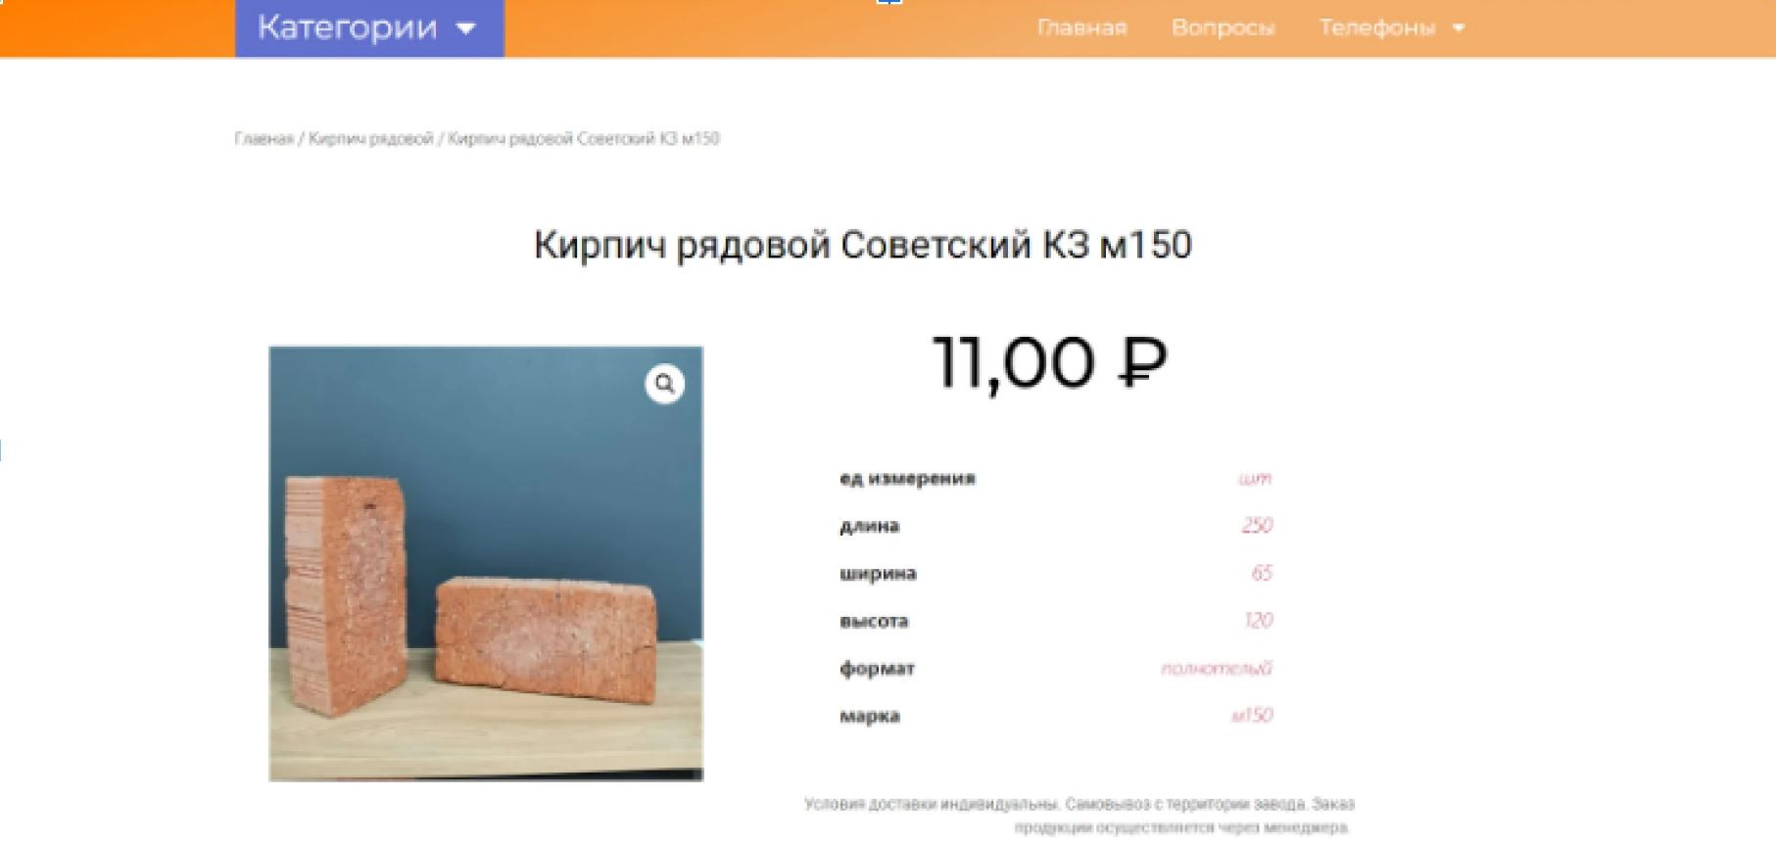
Task: Click the марка value м150
Action: (x=1252, y=716)
